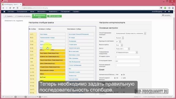
Task: Click Обновления и тех. поддержка link
Action: pyautogui.click(x=14, y=21)
